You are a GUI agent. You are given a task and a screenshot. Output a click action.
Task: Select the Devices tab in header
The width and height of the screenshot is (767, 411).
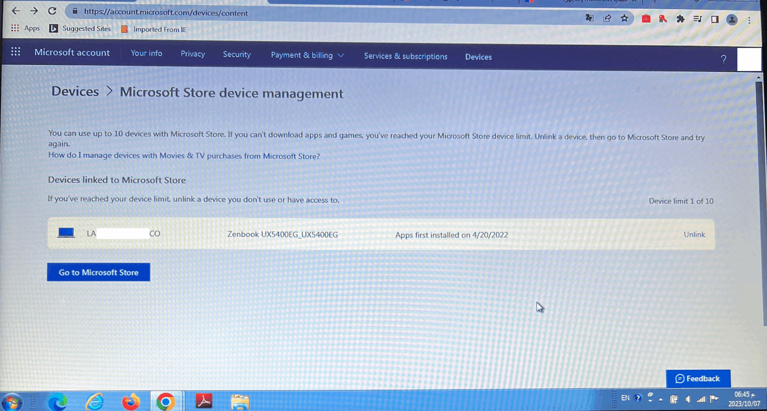pos(478,57)
